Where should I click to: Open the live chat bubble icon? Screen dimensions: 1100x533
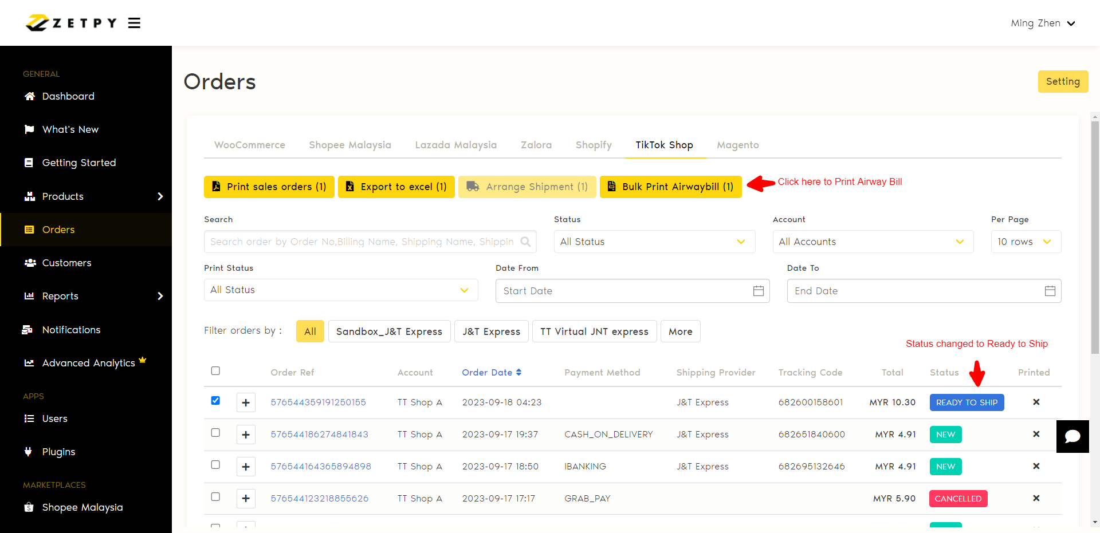(x=1072, y=436)
